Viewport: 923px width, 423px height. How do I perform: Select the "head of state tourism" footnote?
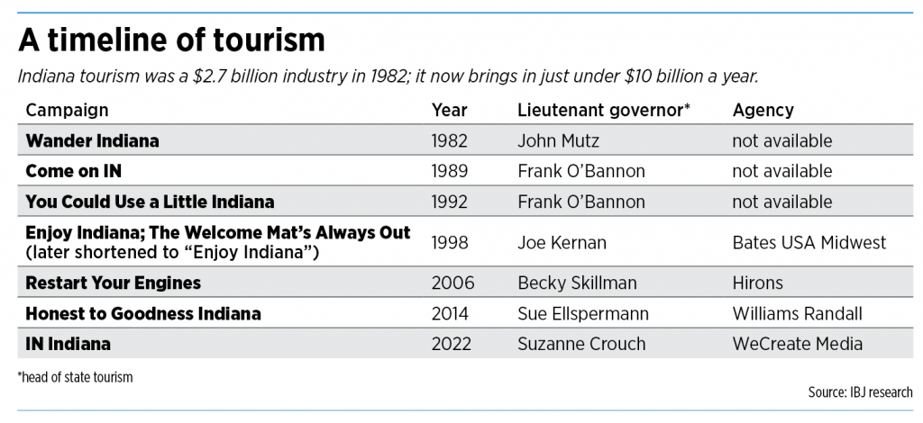coord(75,377)
